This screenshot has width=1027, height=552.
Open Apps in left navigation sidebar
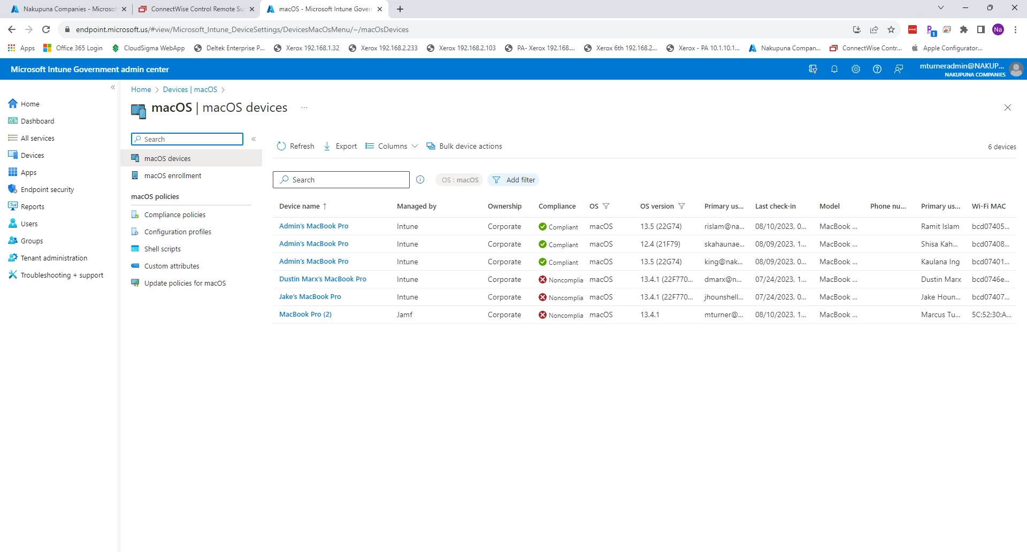pos(22,172)
